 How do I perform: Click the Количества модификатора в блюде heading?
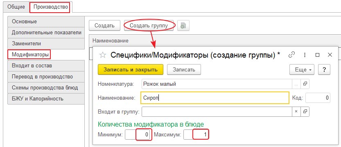151,124
